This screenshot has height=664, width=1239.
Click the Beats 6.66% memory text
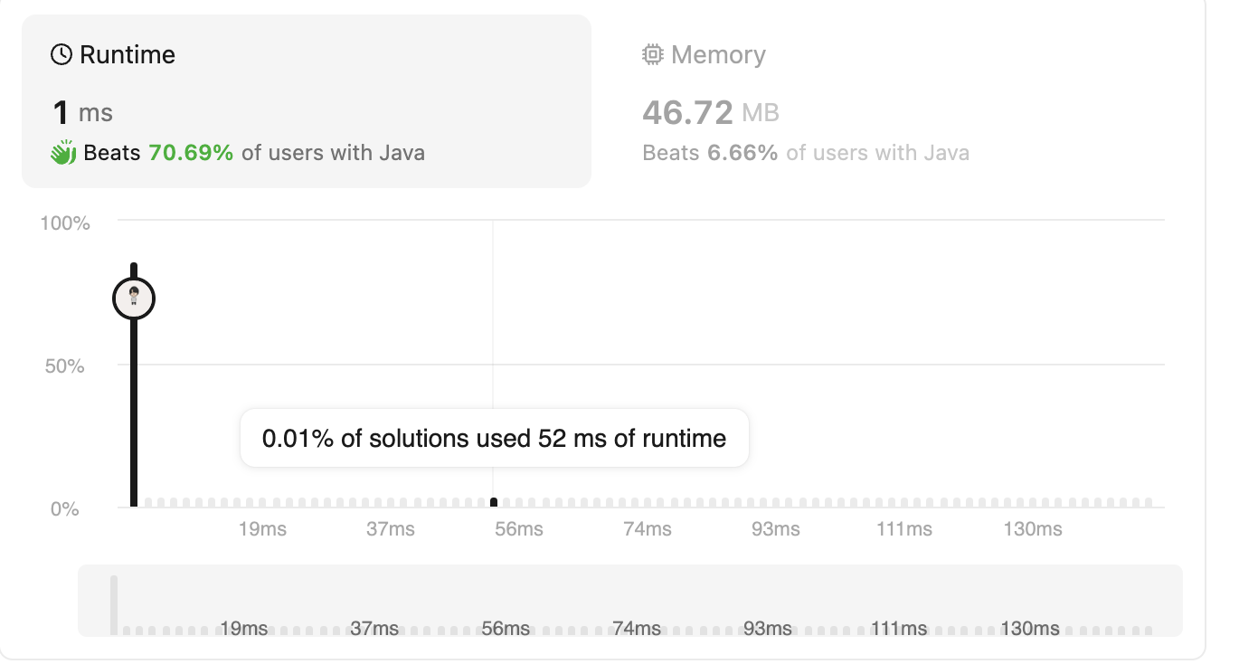(710, 153)
